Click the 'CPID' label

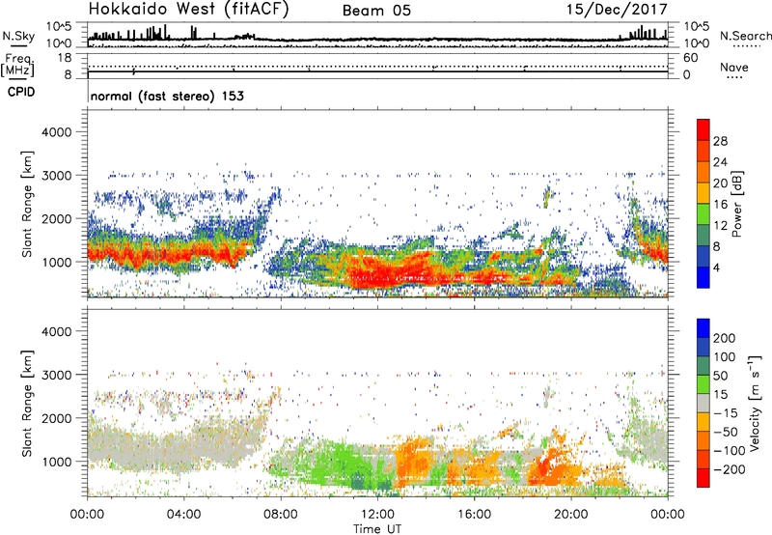21,92
